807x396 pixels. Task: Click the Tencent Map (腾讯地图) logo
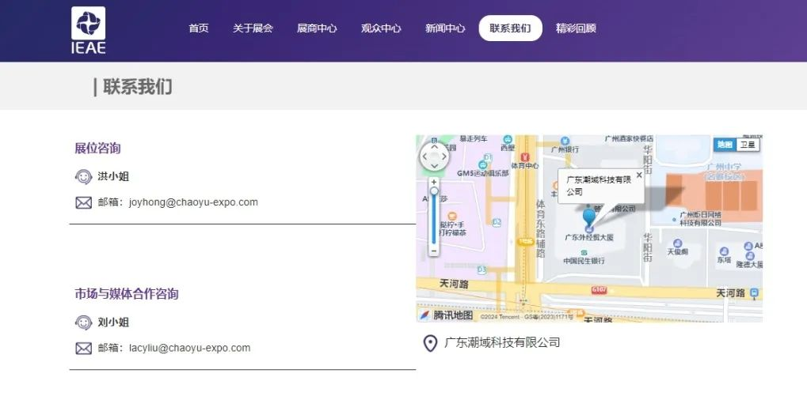(x=447, y=315)
